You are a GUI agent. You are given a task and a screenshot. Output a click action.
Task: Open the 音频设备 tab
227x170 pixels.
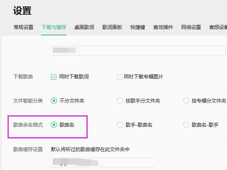tap(218, 27)
